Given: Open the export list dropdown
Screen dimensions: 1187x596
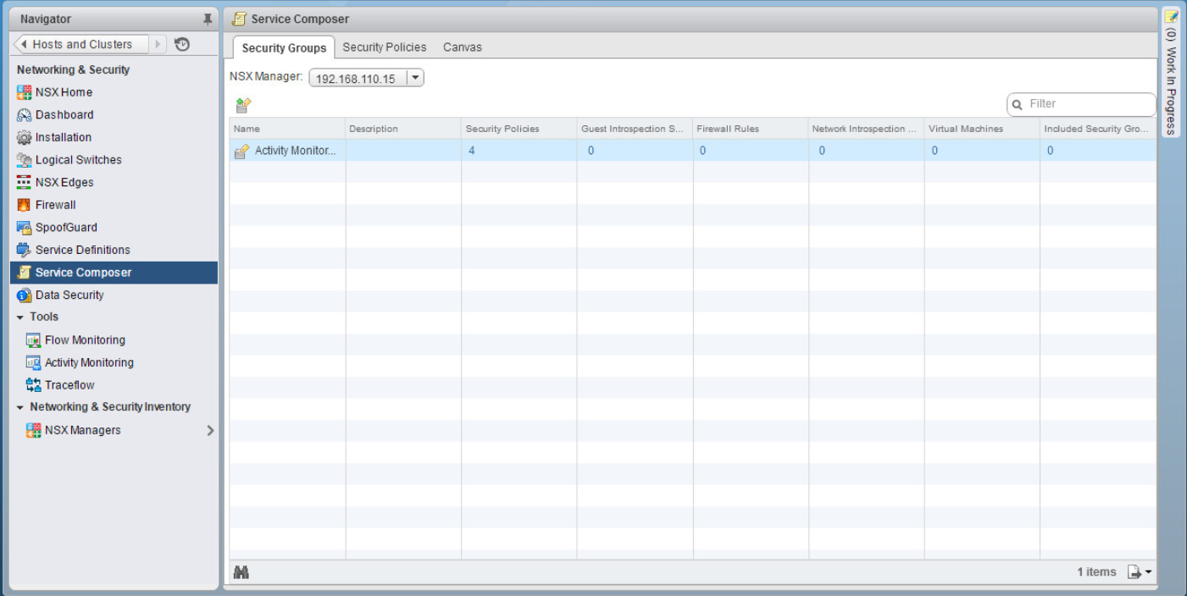Looking at the screenshot, I should [x=1140, y=572].
